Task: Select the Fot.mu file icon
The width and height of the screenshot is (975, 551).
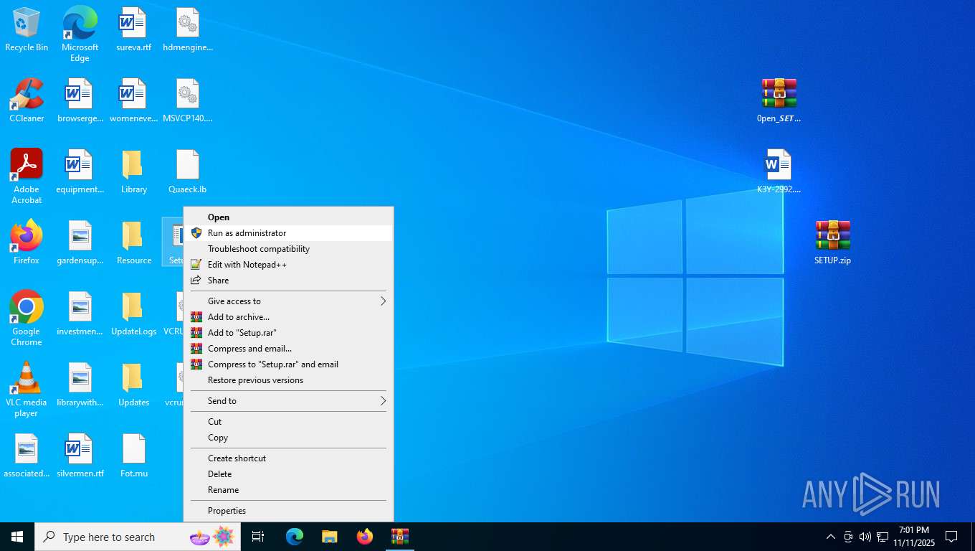Action: click(133, 456)
